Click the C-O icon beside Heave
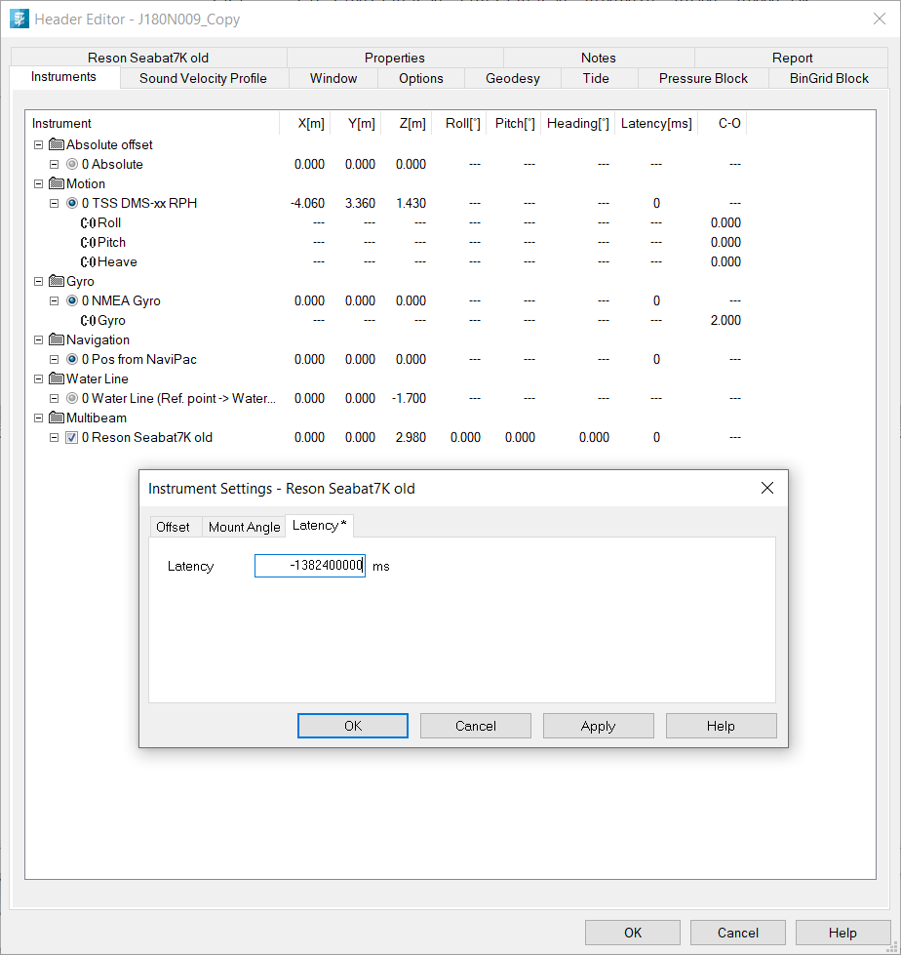The width and height of the screenshot is (901, 955). coord(89,261)
